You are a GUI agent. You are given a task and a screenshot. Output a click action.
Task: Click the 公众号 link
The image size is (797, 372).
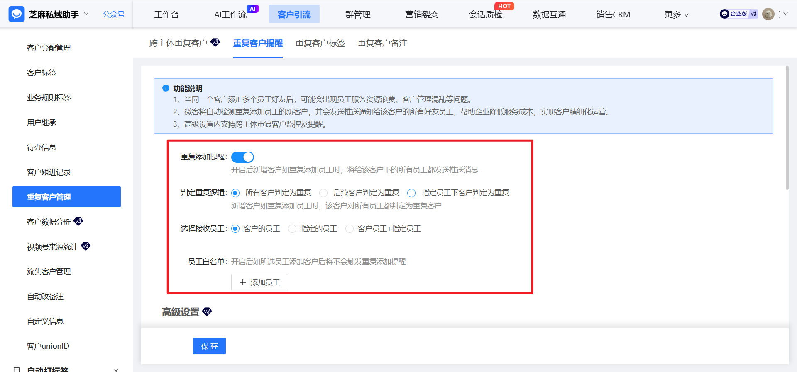pos(114,14)
